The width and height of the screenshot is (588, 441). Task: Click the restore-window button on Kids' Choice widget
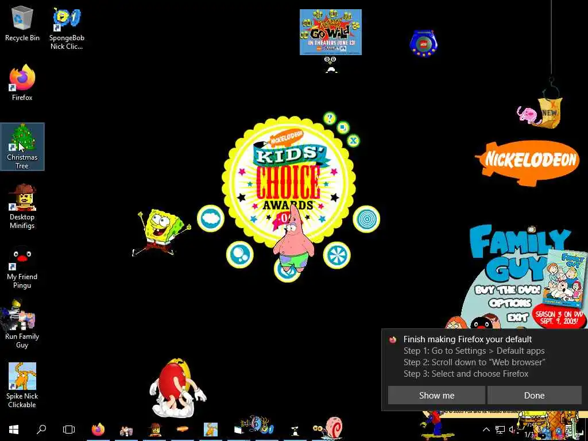tap(343, 127)
